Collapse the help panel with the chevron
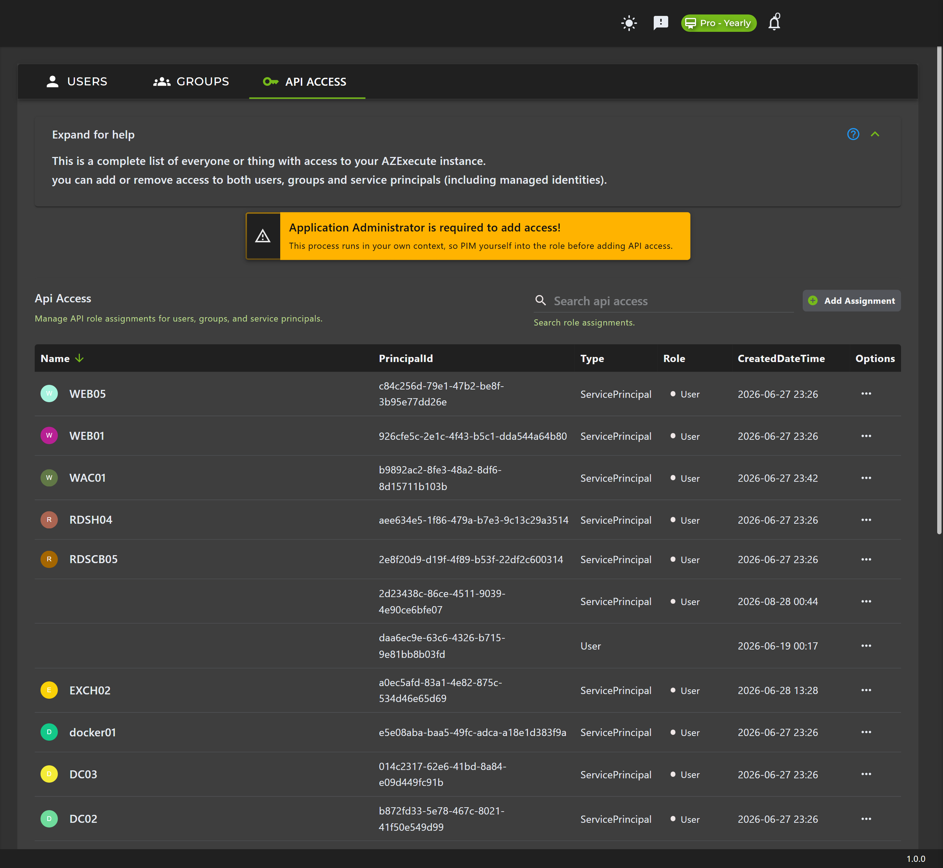The height and width of the screenshot is (868, 943). point(874,134)
